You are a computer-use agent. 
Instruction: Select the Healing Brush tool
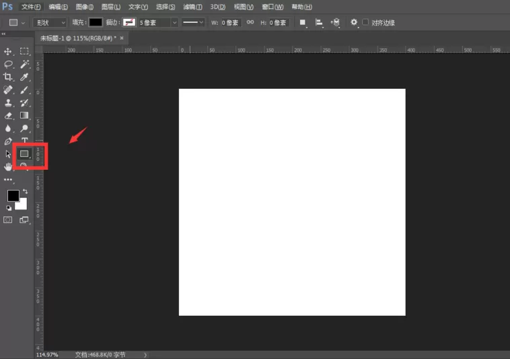click(8, 90)
